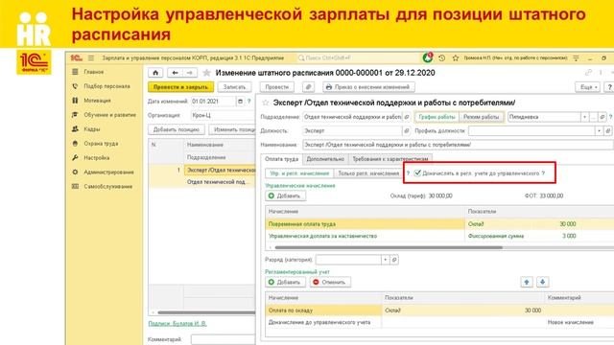Click Добавить позицию button
This screenshot has width=614, height=345.
pyautogui.click(x=177, y=129)
